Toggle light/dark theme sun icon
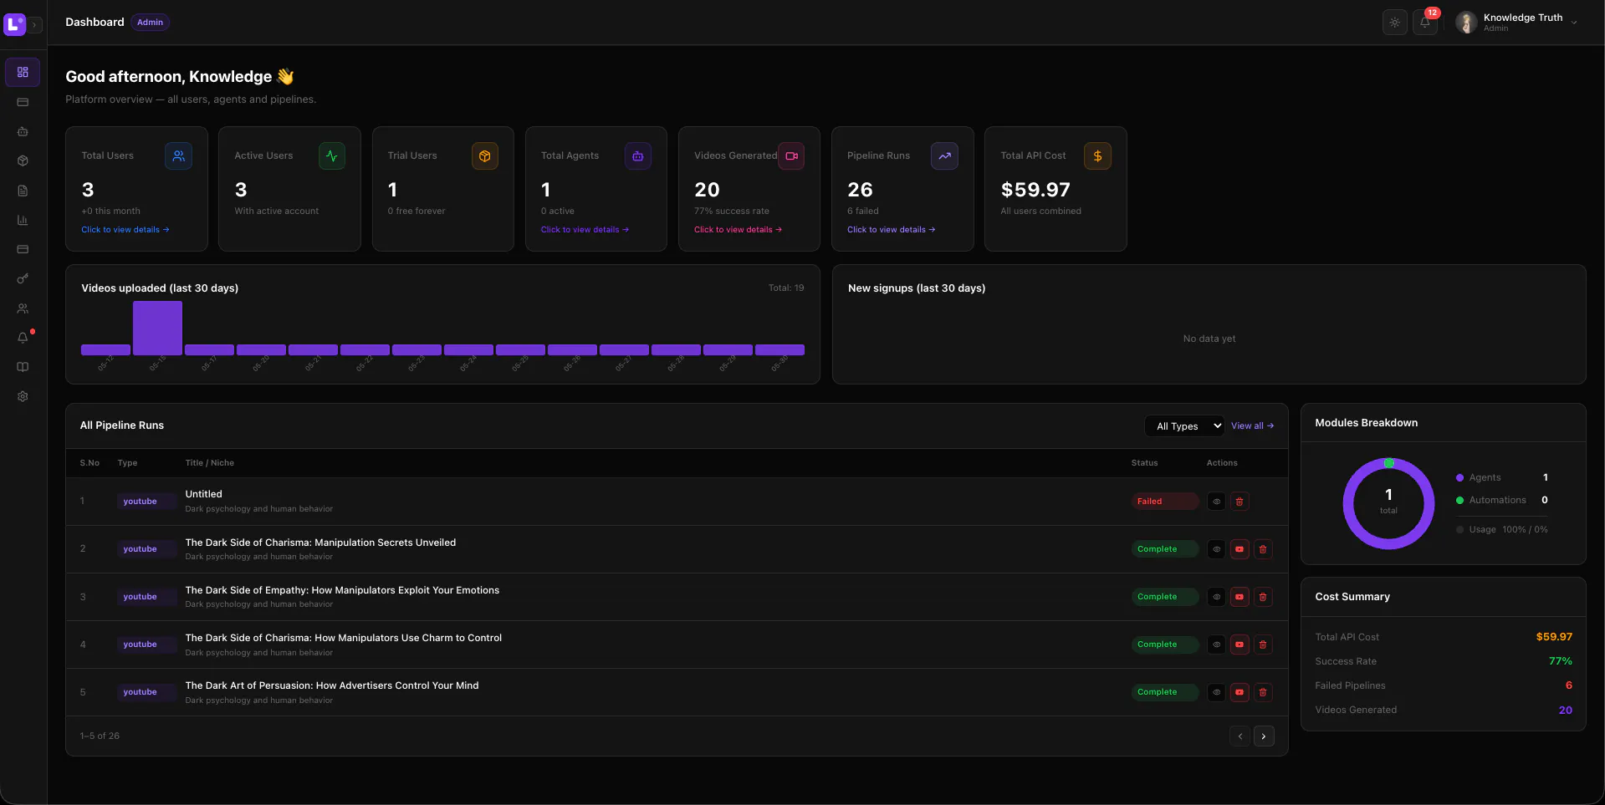This screenshot has height=805, width=1605. point(1394,23)
